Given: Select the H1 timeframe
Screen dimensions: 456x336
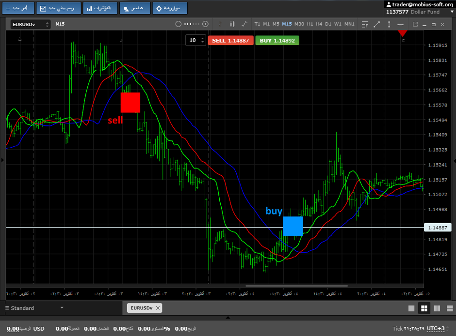Looking at the screenshot, I should (x=310, y=24).
